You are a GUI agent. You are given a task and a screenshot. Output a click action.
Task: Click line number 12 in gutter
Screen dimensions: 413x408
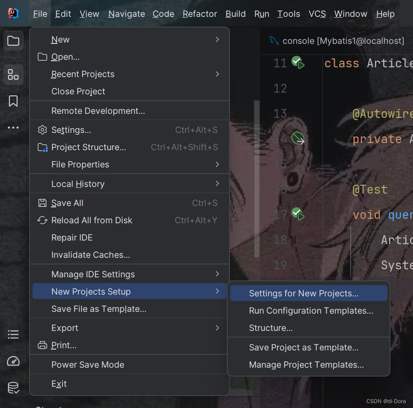[280, 89]
